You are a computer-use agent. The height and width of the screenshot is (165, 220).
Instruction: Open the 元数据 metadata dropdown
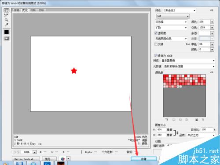[189, 66]
